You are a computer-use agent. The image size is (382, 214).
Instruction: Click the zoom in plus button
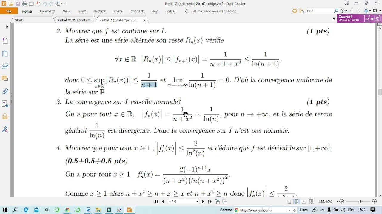[375, 202]
